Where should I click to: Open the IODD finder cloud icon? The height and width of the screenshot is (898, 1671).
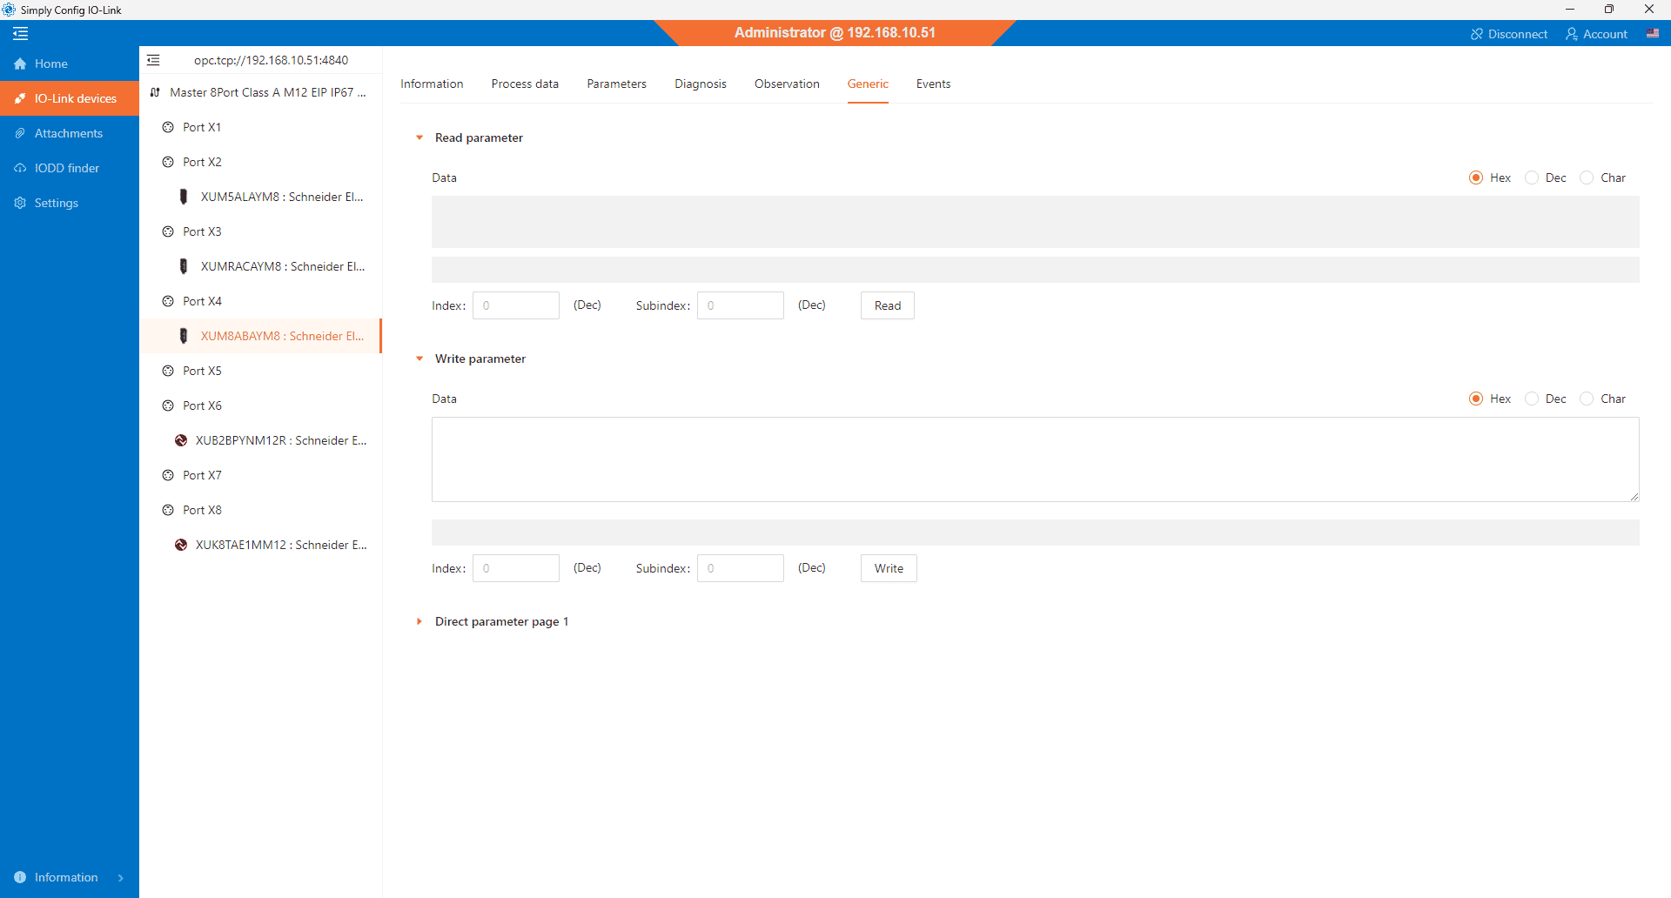(20, 168)
